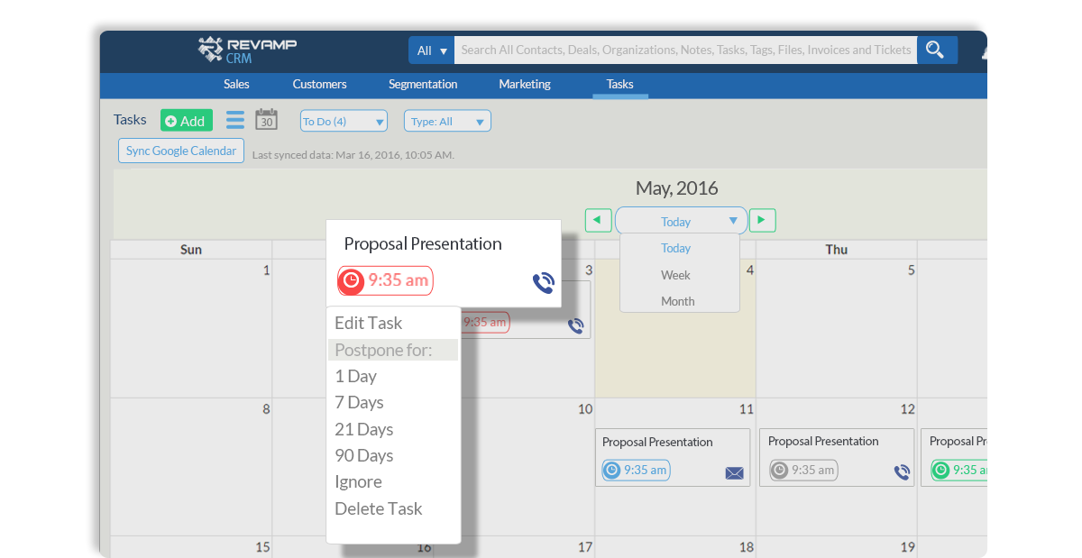Screen dimensions: 1082x558
Task: Click phone icon on the task behind popup
Action: 576,325
